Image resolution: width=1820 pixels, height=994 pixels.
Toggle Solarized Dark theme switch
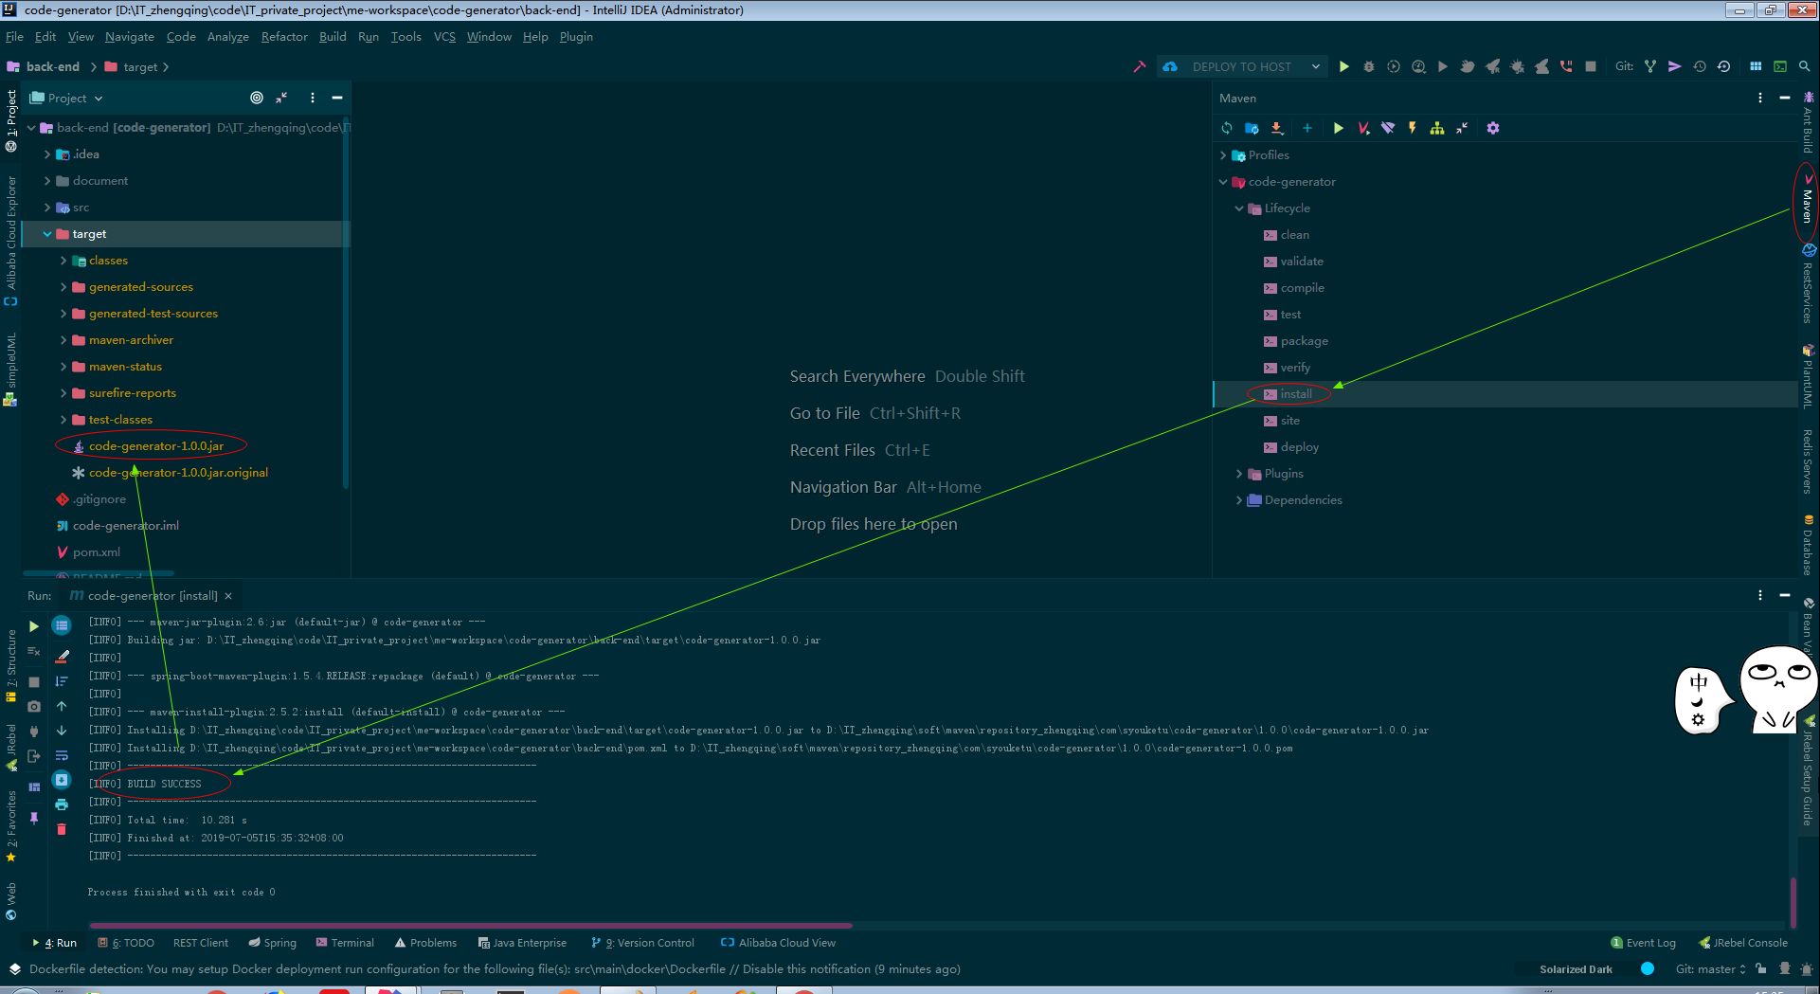pos(1647,968)
